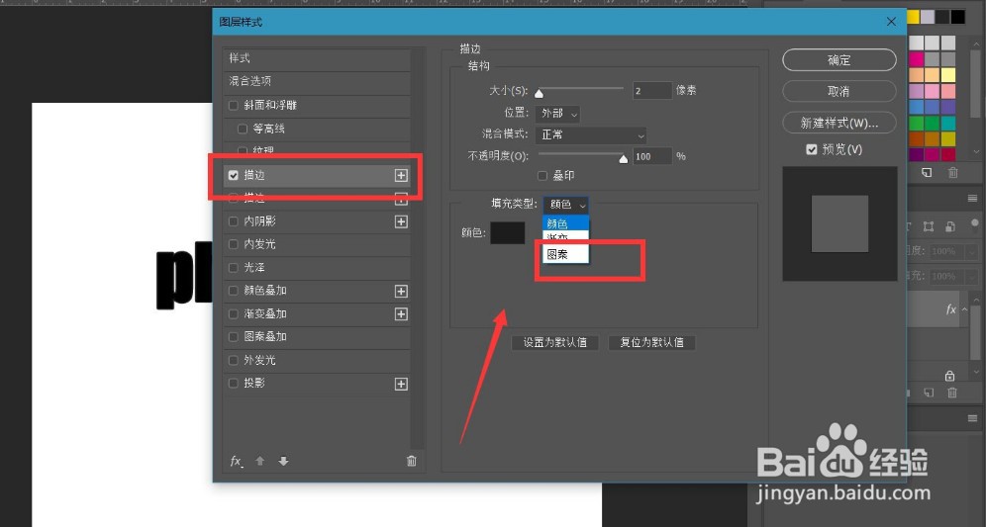Image resolution: width=986 pixels, height=527 pixels.
Task: Click the 大小 size slider handle
Action: 539,94
